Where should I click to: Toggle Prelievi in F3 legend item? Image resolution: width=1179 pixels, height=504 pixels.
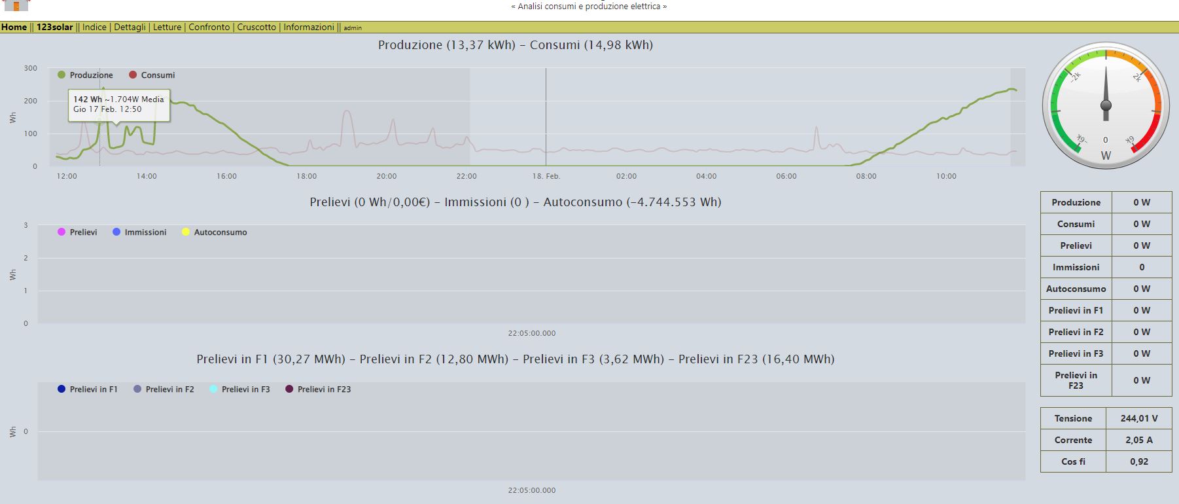[239, 389]
